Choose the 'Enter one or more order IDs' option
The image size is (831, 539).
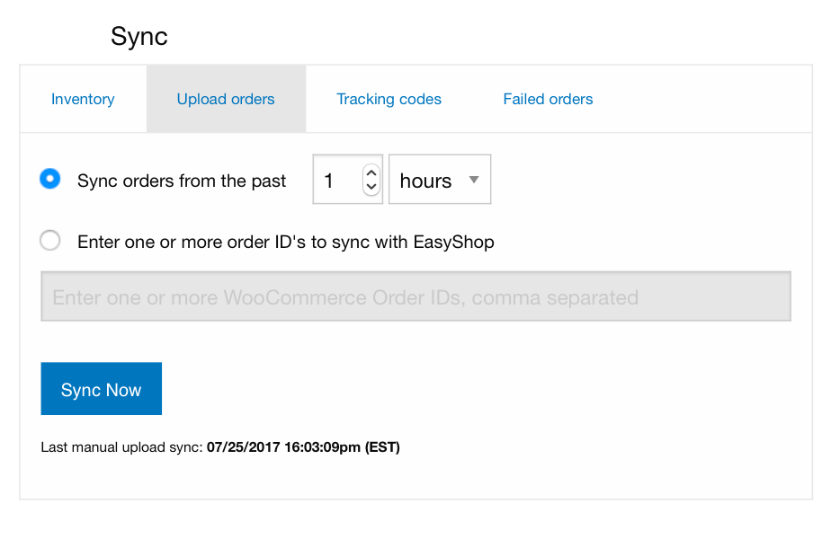(x=49, y=240)
